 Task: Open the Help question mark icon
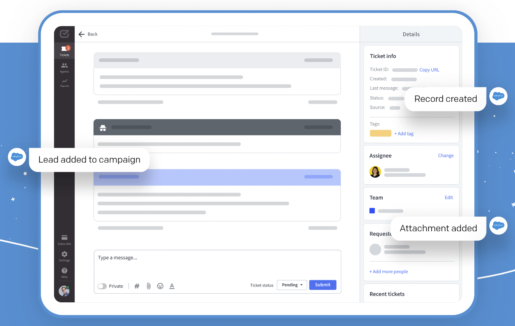click(64, 272)
